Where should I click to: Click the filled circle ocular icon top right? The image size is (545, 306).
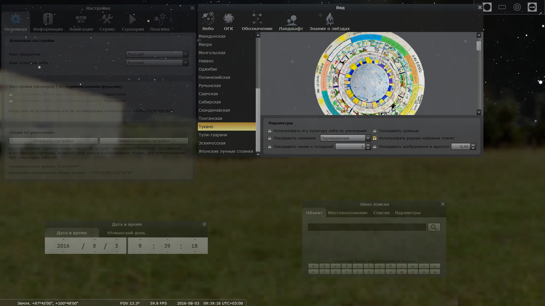click(487, 7)
